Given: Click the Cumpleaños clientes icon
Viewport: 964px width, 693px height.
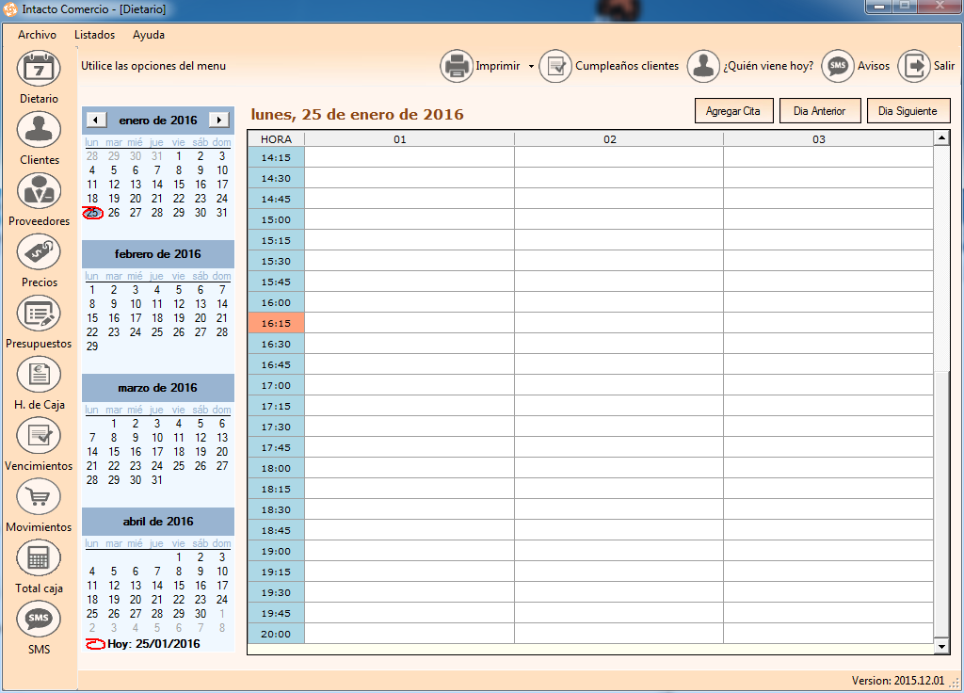Looking at the screenshot, I should pos(555,66).
